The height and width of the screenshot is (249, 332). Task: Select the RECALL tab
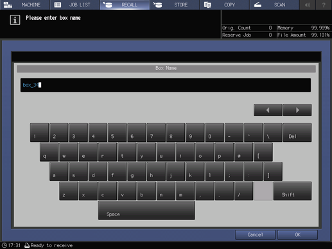125,4
